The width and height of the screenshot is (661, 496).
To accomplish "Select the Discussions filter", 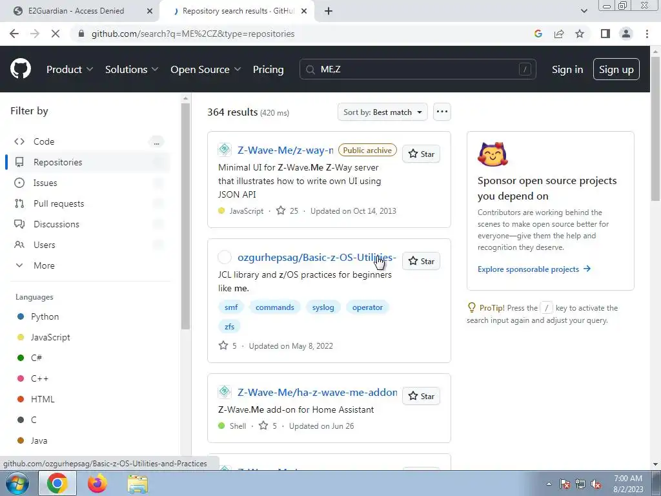I will coord(88,224).
